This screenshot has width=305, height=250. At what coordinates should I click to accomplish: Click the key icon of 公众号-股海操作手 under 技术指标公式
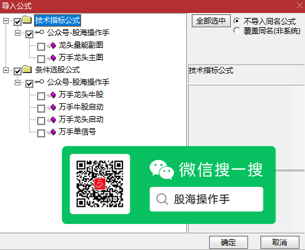pyautogui.click(x=39, y=32)
